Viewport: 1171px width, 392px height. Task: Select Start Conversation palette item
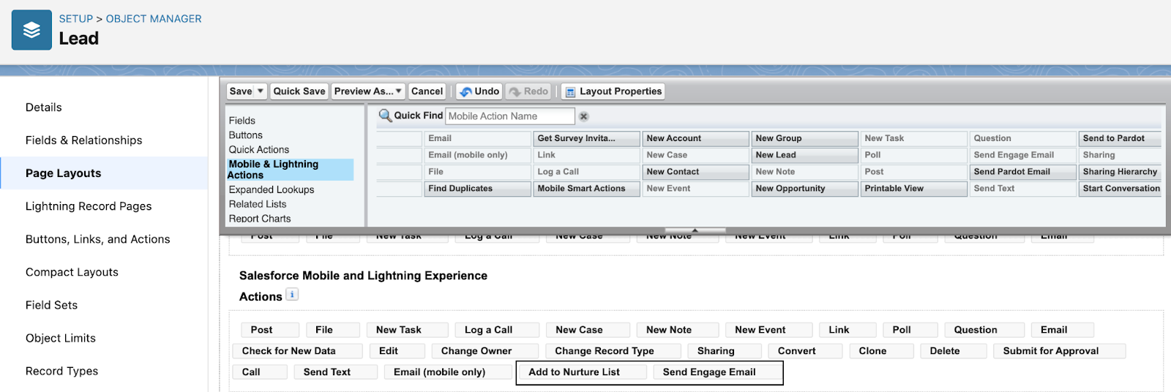point(1120,189)
